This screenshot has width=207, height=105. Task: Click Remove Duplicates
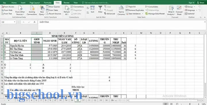[135, 10]
